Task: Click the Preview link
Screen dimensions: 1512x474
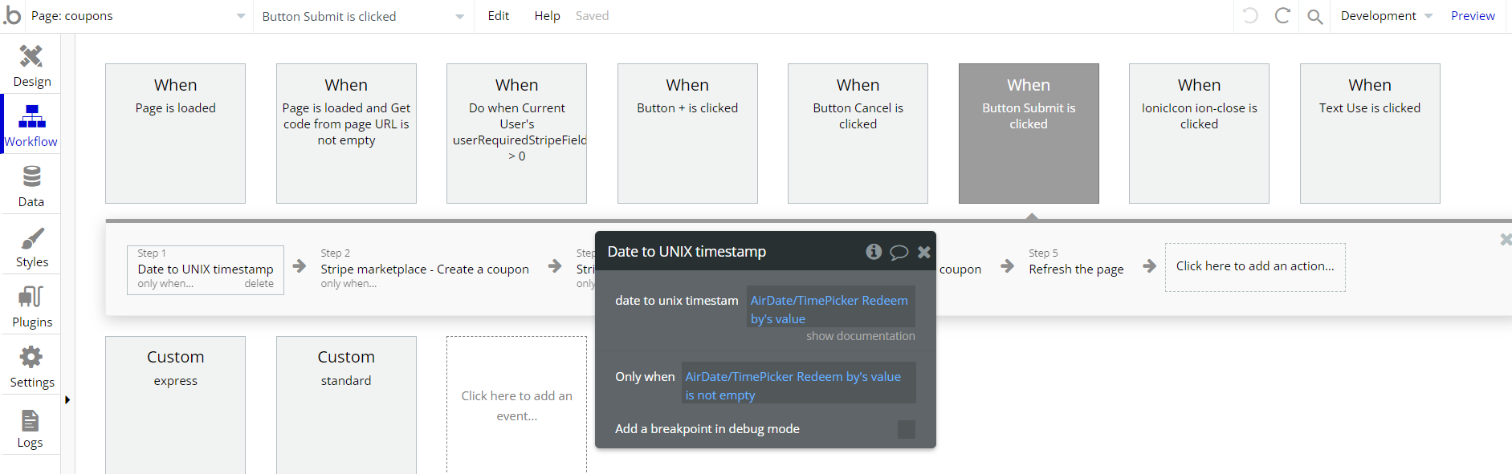Action: pyautogui.click(x=1472, y=16)
